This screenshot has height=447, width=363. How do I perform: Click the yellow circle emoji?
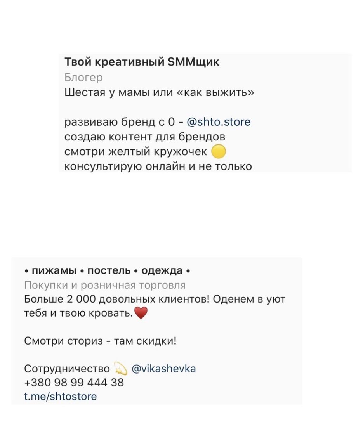click(x=219, y=151)
